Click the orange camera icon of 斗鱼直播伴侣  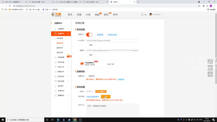[82, 64]
